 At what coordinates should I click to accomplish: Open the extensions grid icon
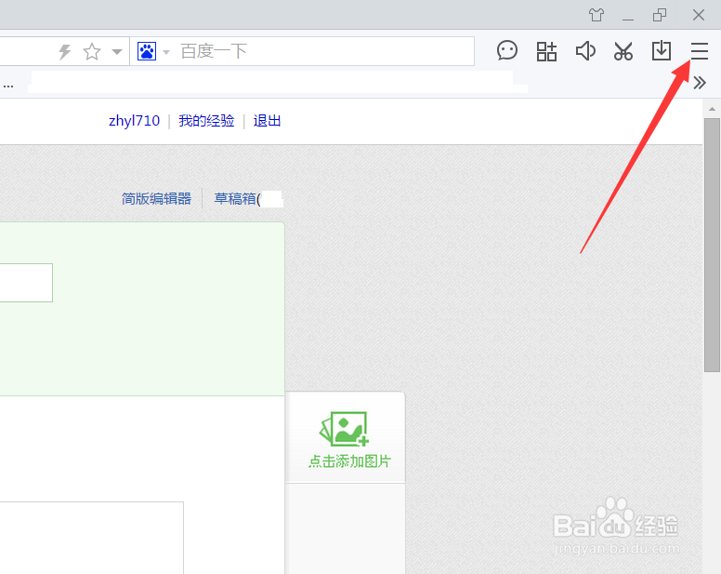pos(546,51)
